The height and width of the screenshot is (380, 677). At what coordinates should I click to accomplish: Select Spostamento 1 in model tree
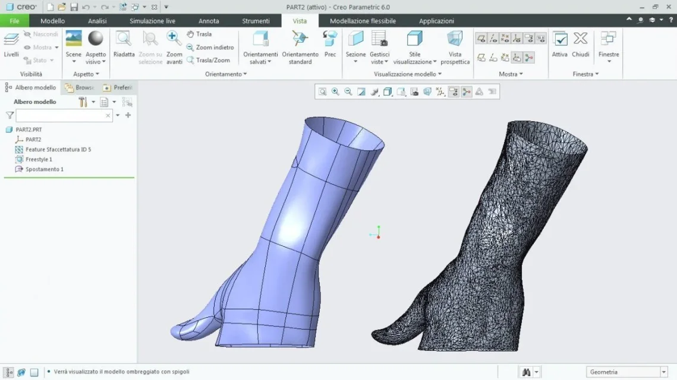click(x=44, y=169)
